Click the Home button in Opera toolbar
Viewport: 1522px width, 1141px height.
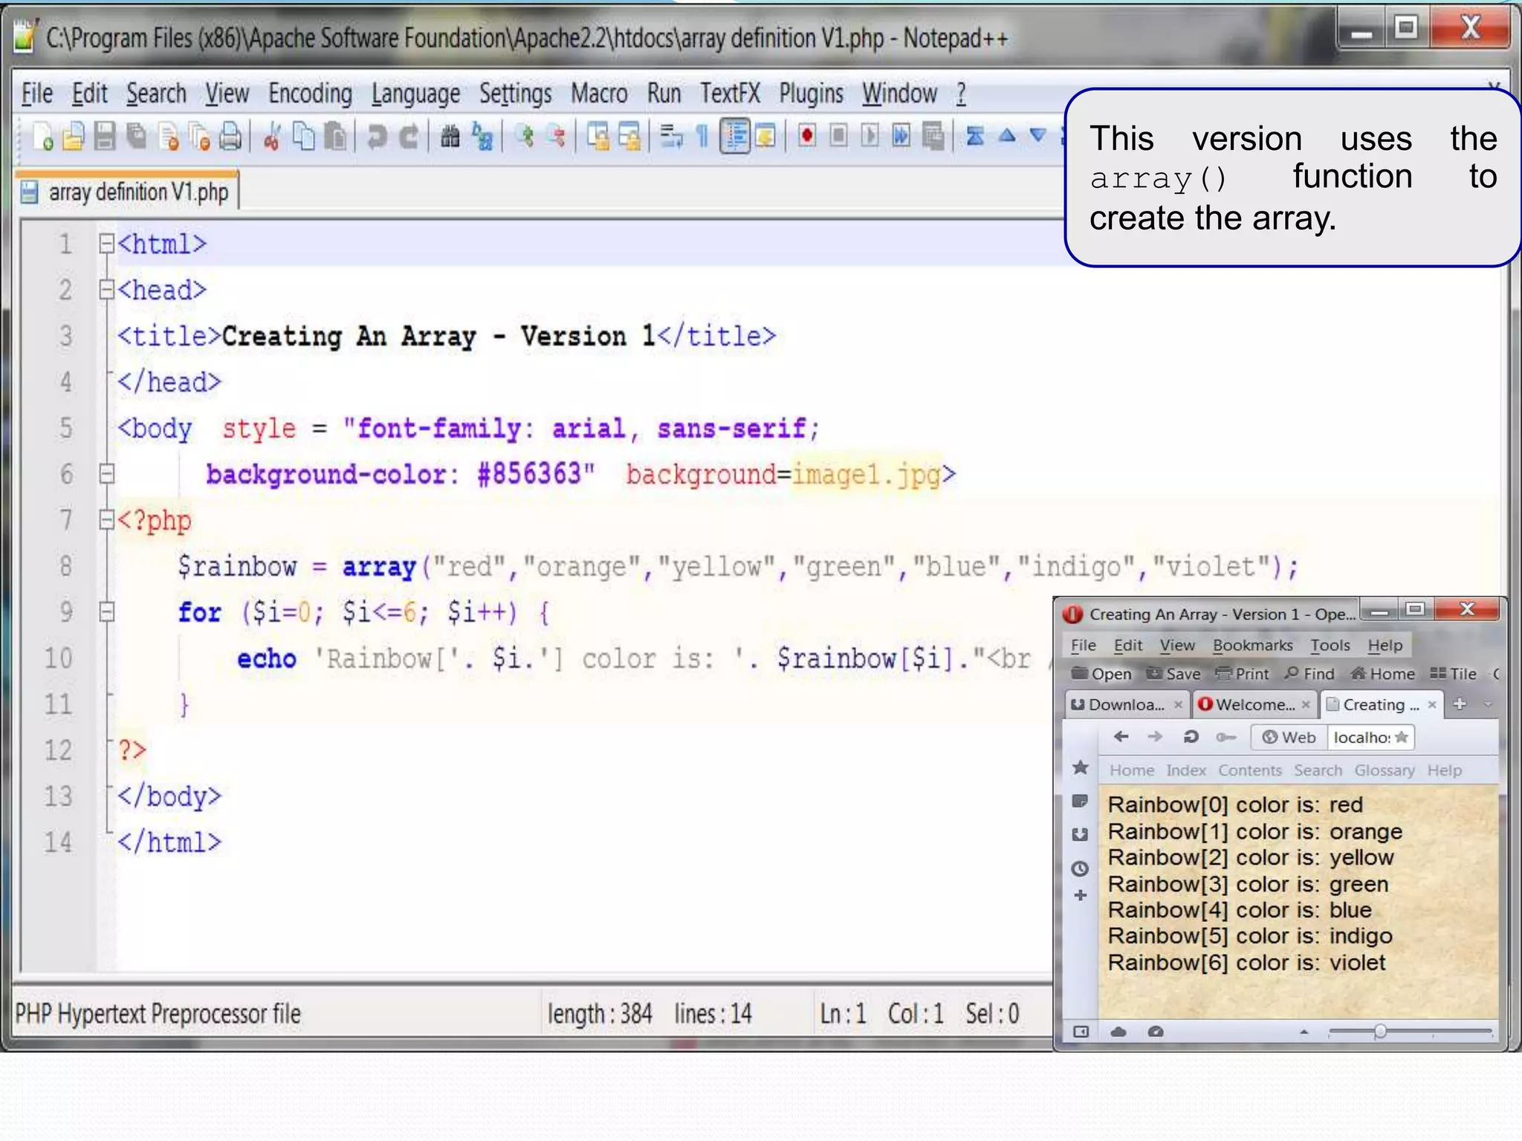pyautogui.click(x=1383, y=674)
